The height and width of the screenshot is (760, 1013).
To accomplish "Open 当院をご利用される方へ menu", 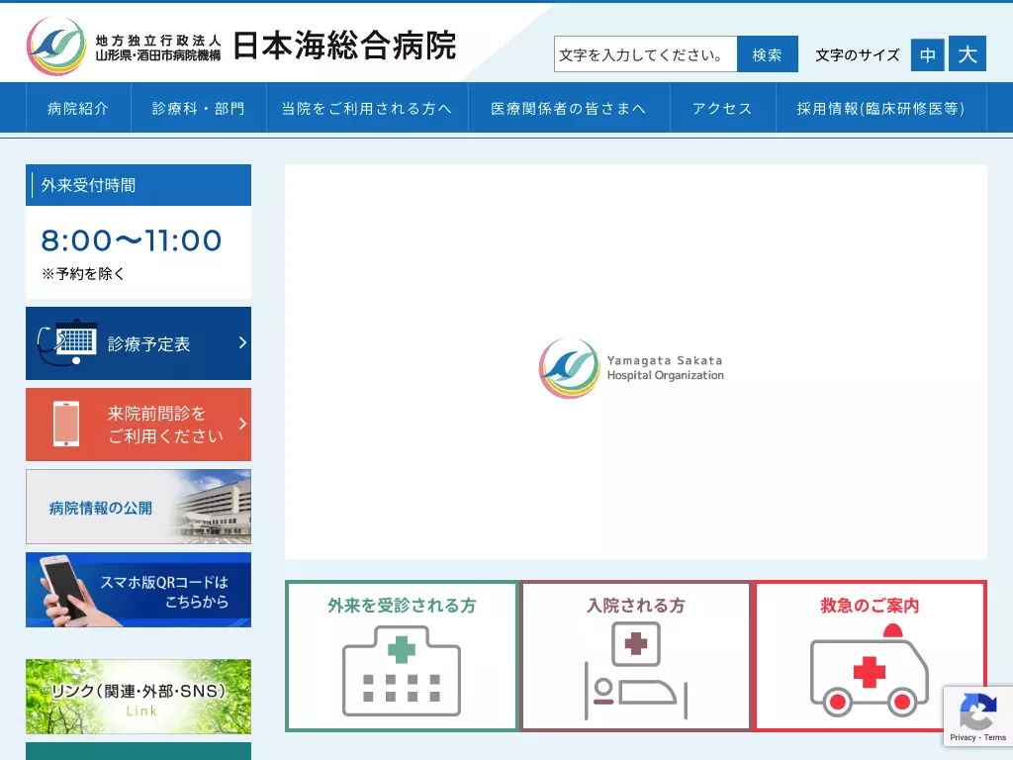I will tap(367, 108).
